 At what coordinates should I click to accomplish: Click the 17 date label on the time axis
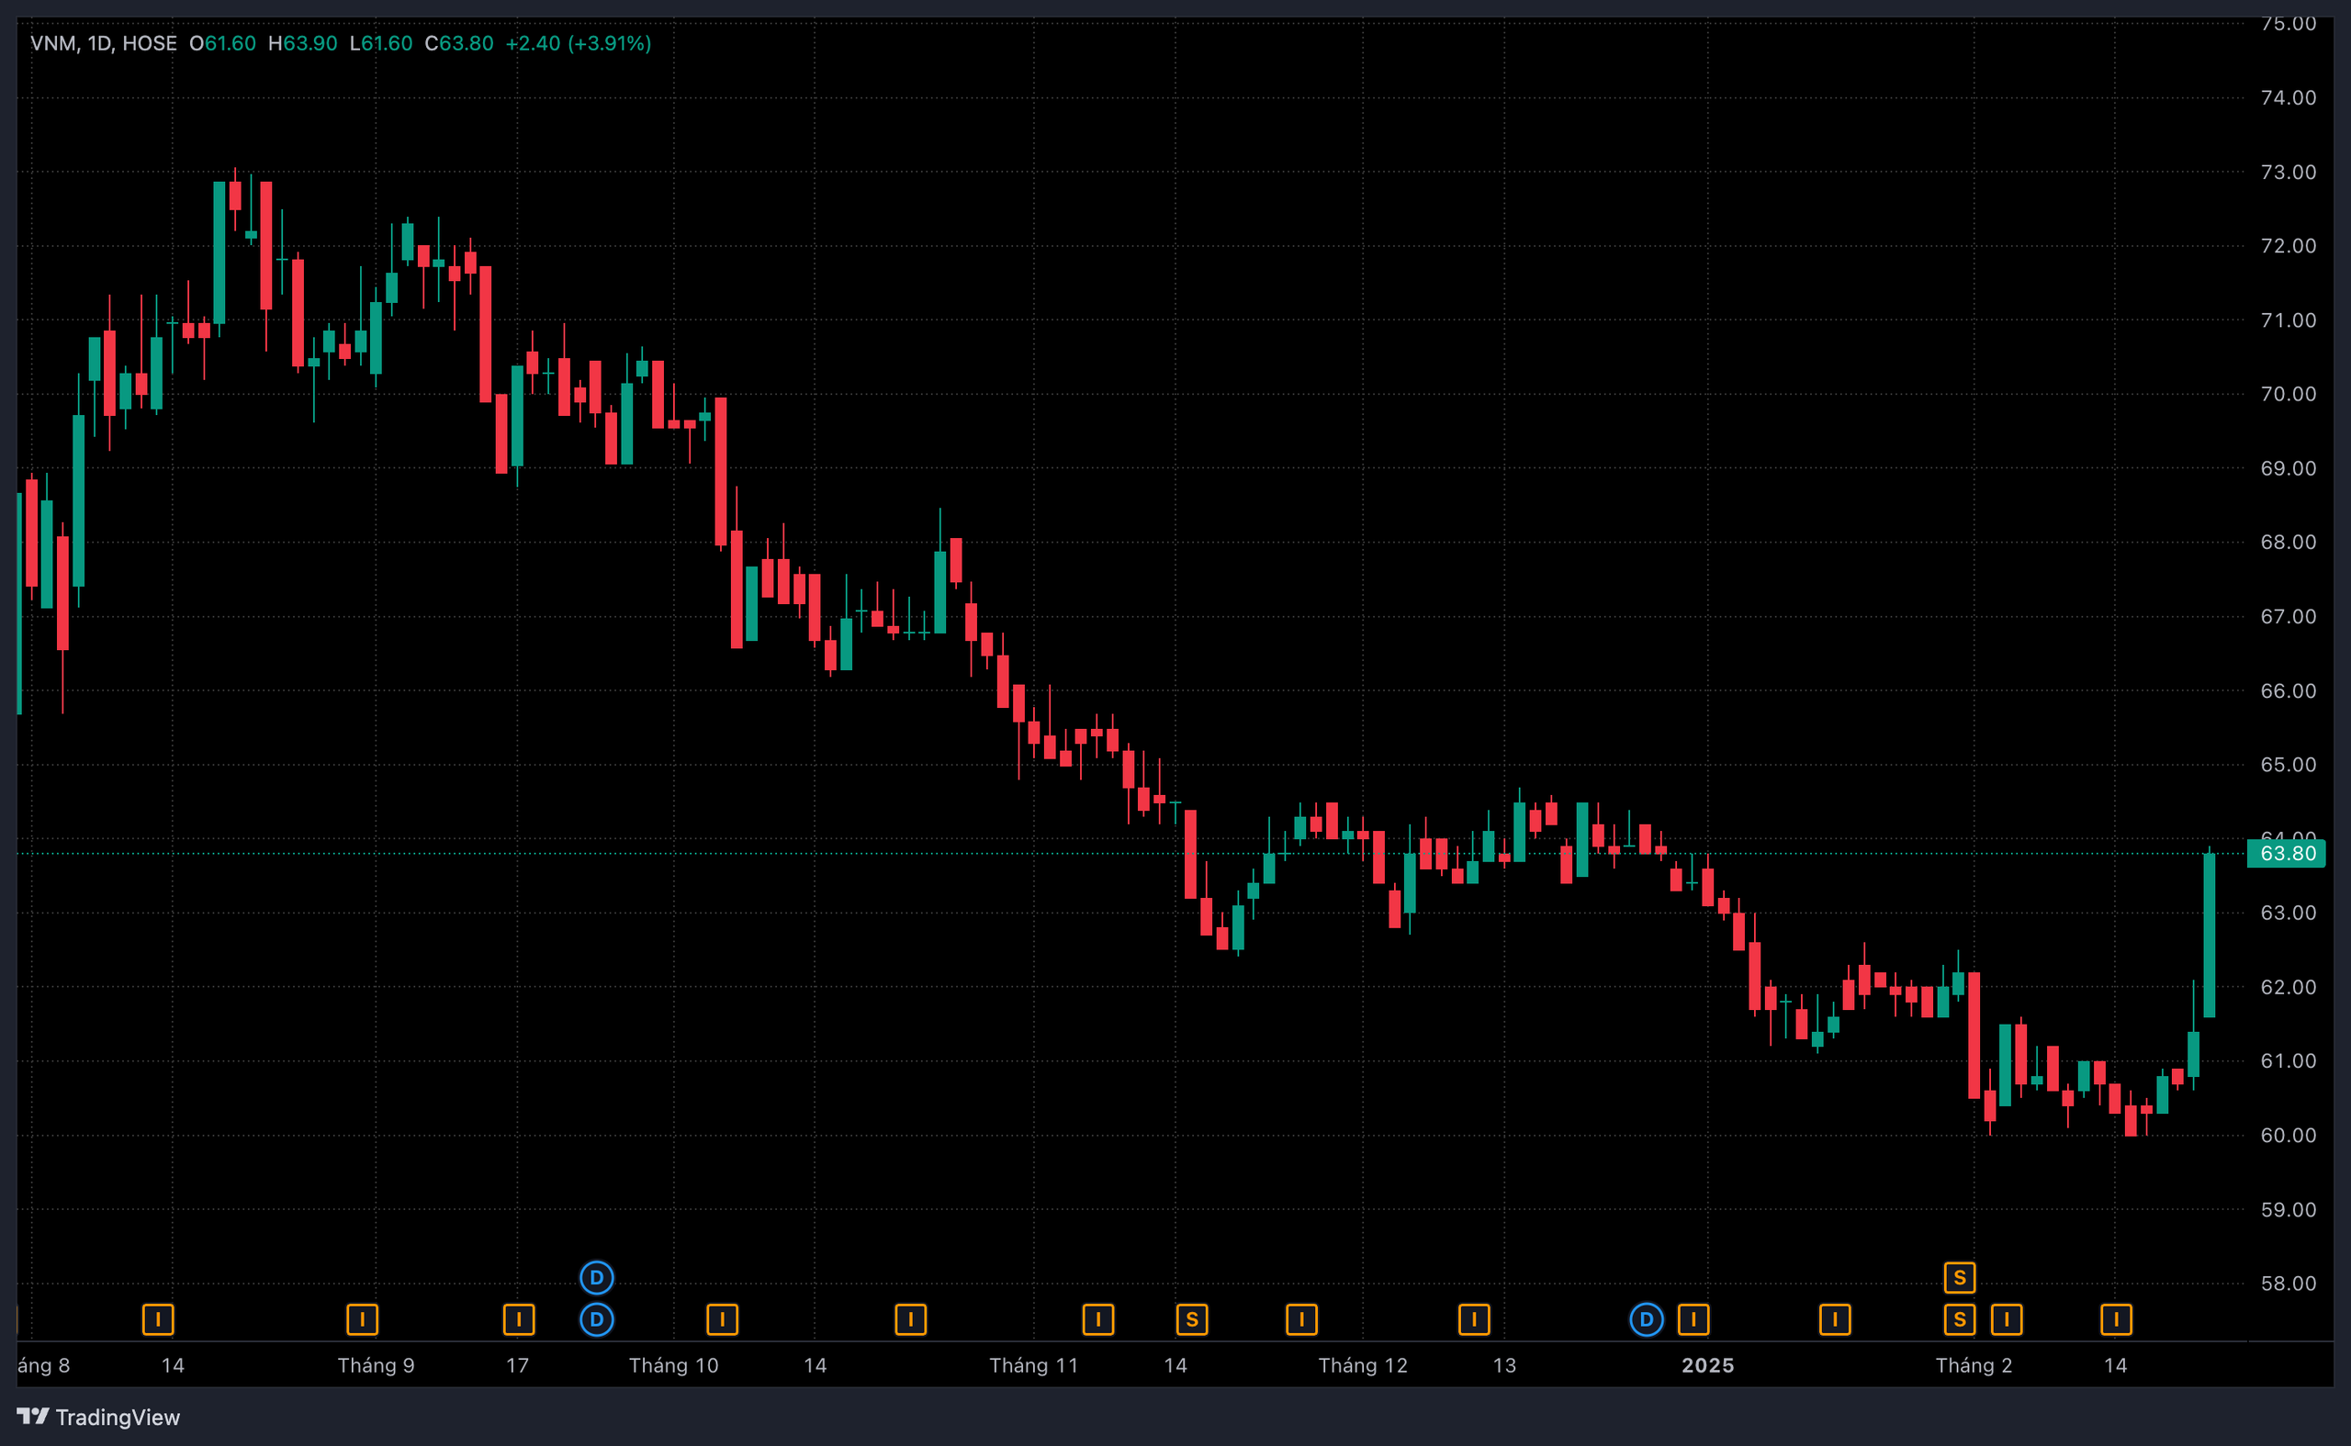pyautogui.click(x=517, y=1366)
